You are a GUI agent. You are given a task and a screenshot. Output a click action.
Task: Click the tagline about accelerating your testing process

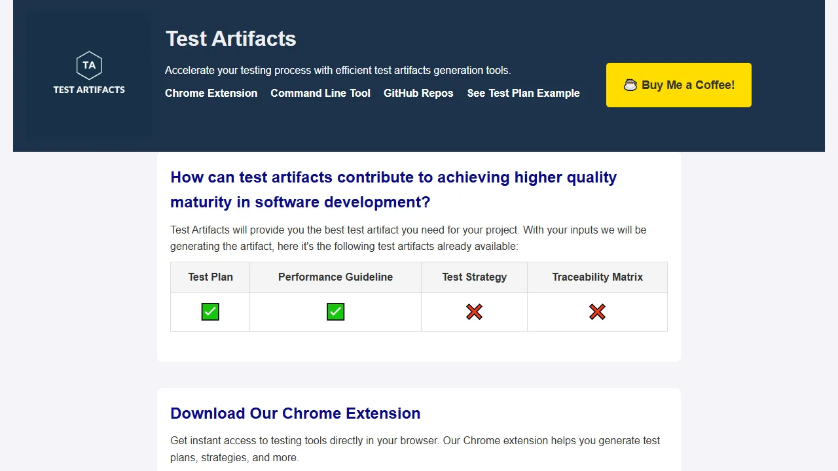(338, 70)
